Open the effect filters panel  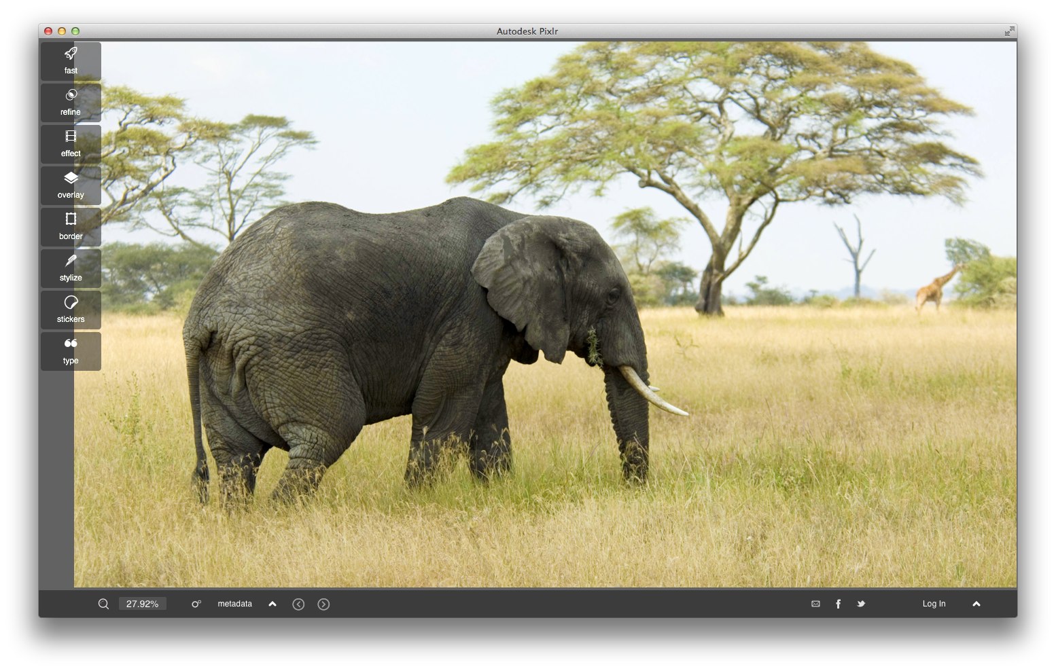71,144
